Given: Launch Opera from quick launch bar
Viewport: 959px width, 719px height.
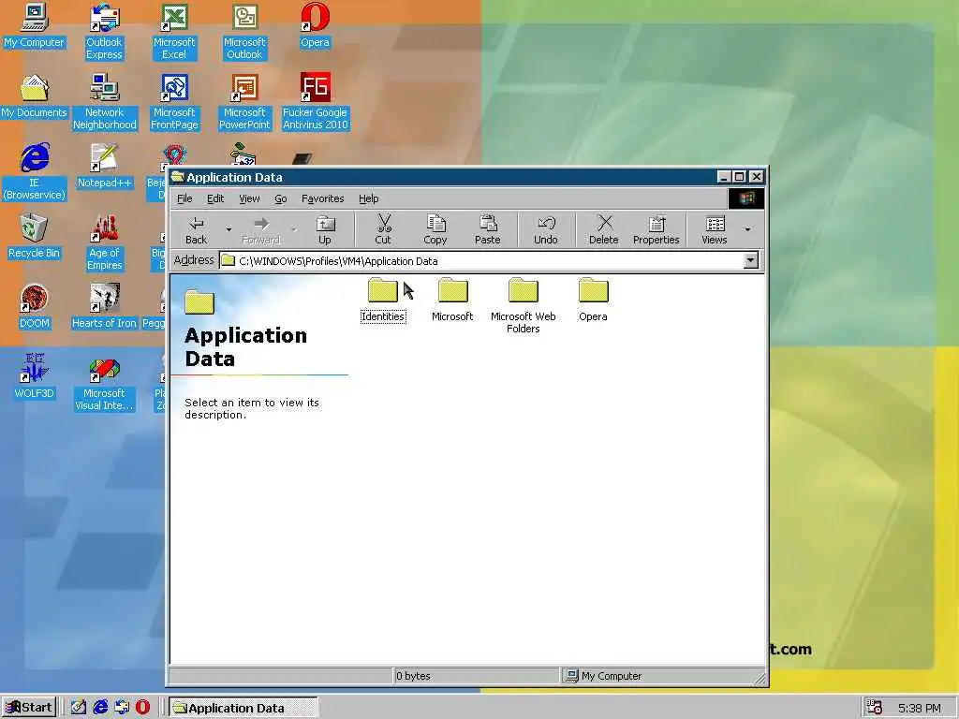Looking at the screenshot, I should (x=142, y=708).
